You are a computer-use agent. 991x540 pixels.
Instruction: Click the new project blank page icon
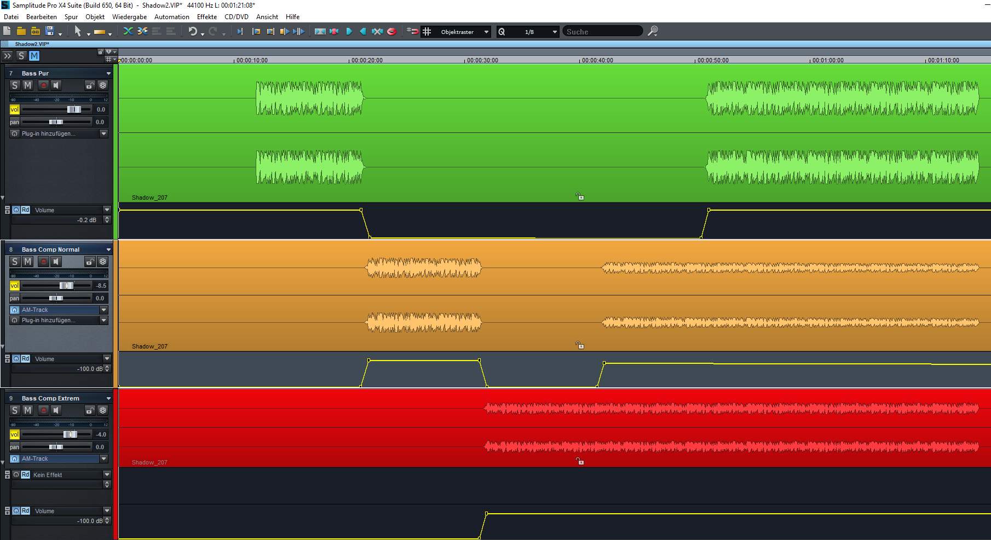point(7,31)
